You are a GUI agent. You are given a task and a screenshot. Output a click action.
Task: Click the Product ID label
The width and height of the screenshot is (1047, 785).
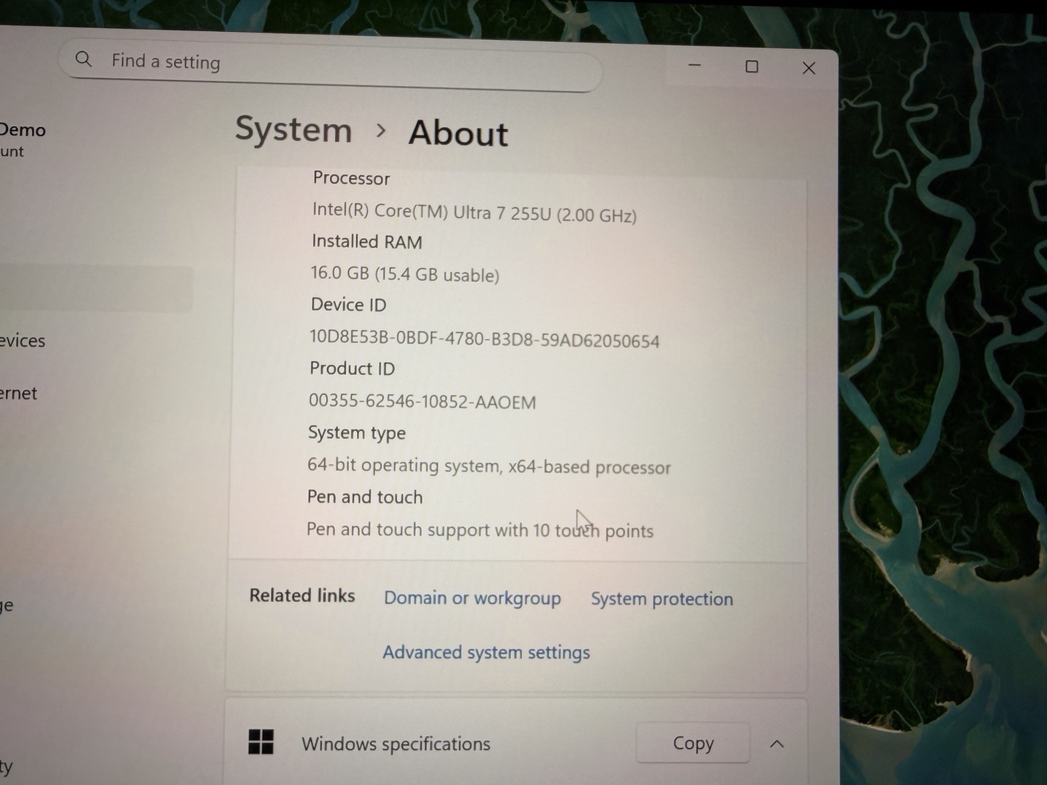[352, 368]
